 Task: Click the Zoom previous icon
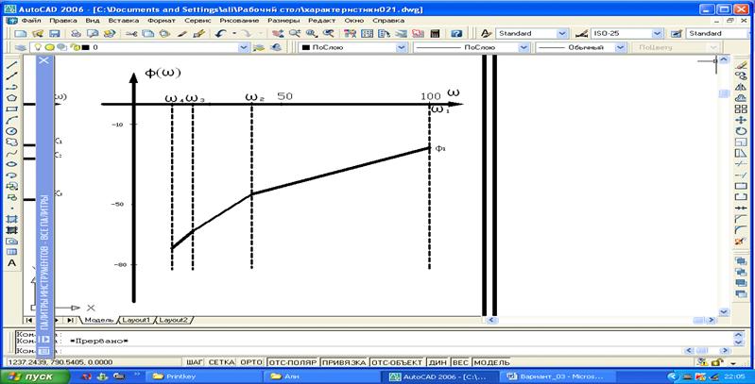(329, 34)
